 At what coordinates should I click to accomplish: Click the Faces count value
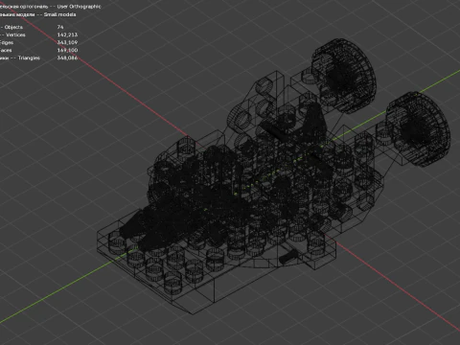[x=67, y=50]
